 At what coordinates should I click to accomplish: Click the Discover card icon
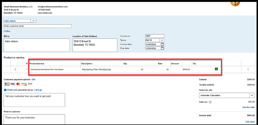[x=24, y=84]
